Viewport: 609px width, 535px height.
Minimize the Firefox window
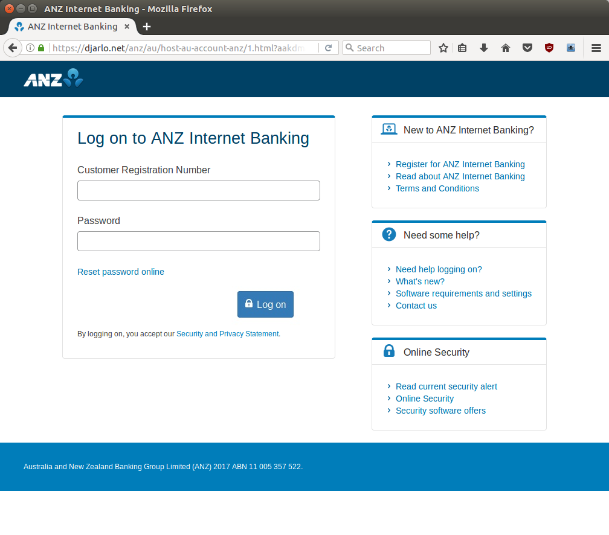tap(21, 8)
